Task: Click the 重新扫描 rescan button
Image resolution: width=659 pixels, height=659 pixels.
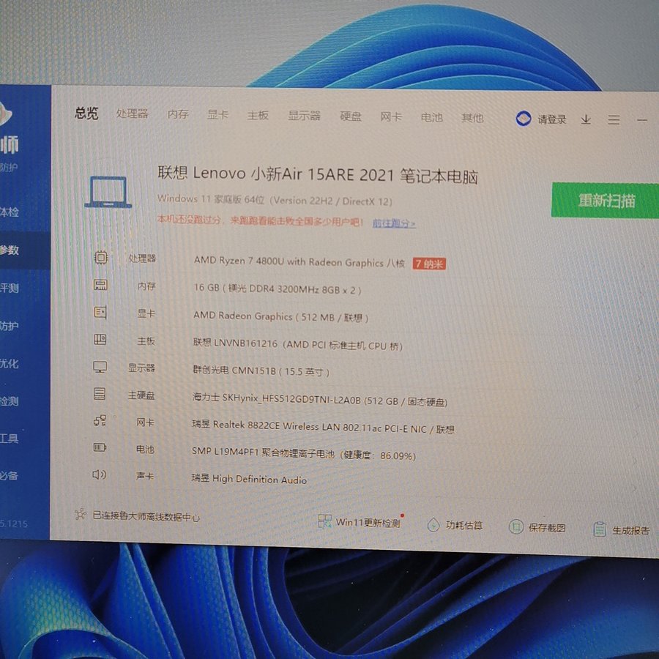Action: (x=606, y=201)
